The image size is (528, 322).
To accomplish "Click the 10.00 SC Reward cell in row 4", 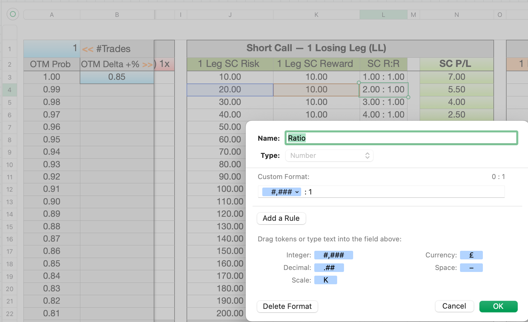I will 317,90.
